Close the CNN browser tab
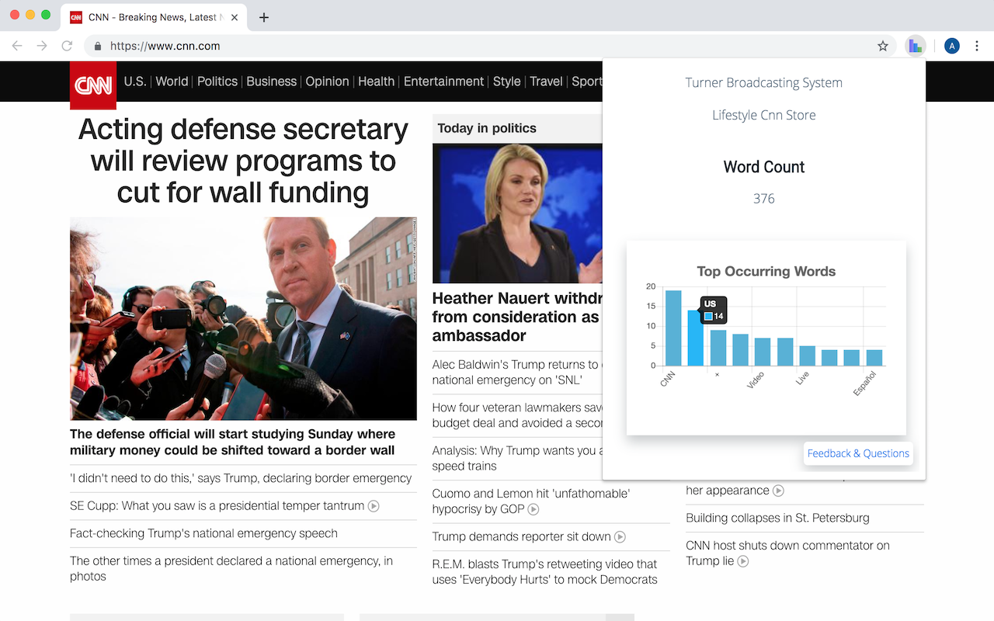The height and width of the screenshot is (621, 994). [x=235, y=17]
